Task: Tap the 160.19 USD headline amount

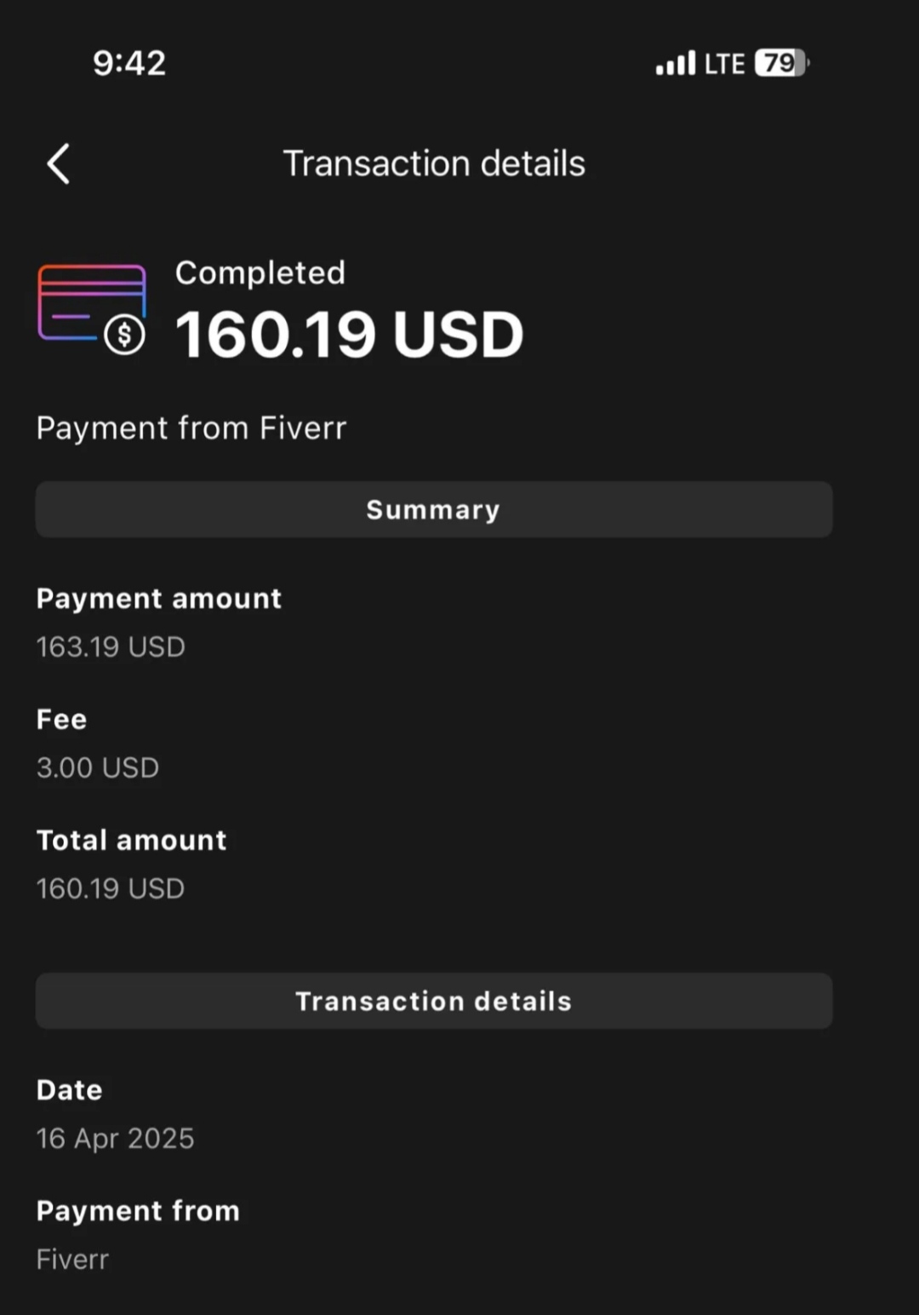Action: click(x=349, y=334)
